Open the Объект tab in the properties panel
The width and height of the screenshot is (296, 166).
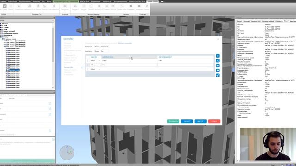tap(286, 21)
